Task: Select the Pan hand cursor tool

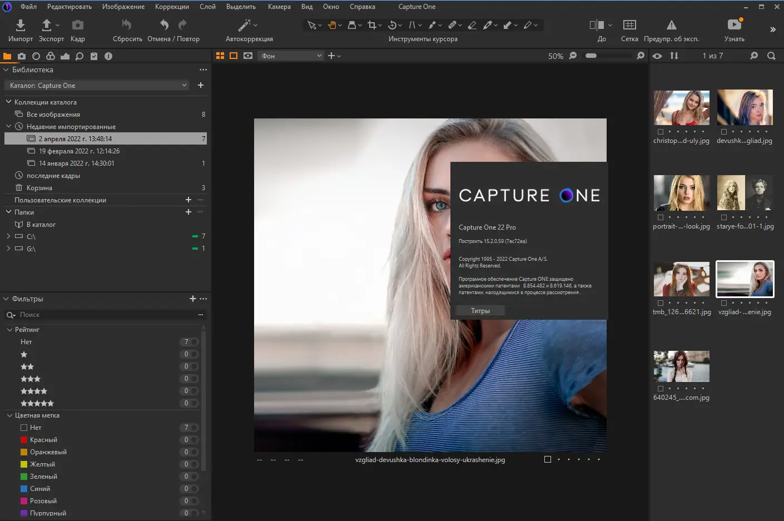Action: [x=332, y=25]
